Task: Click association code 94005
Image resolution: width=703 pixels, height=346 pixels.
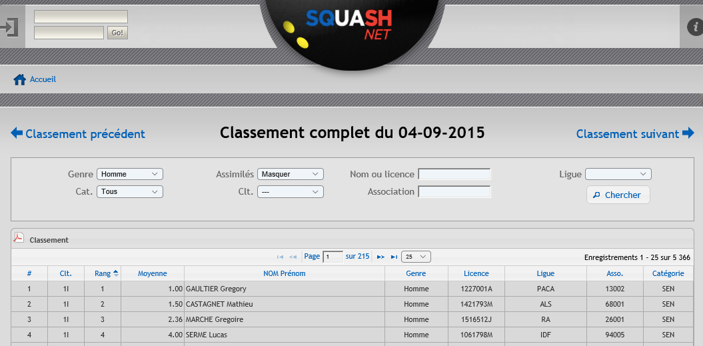Action: tap(614, 334)
